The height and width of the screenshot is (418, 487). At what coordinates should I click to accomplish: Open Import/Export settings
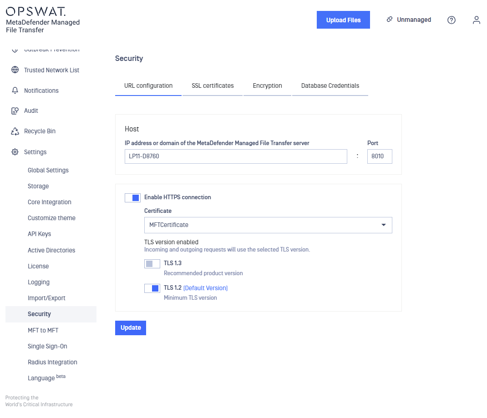tap(46, 298)
